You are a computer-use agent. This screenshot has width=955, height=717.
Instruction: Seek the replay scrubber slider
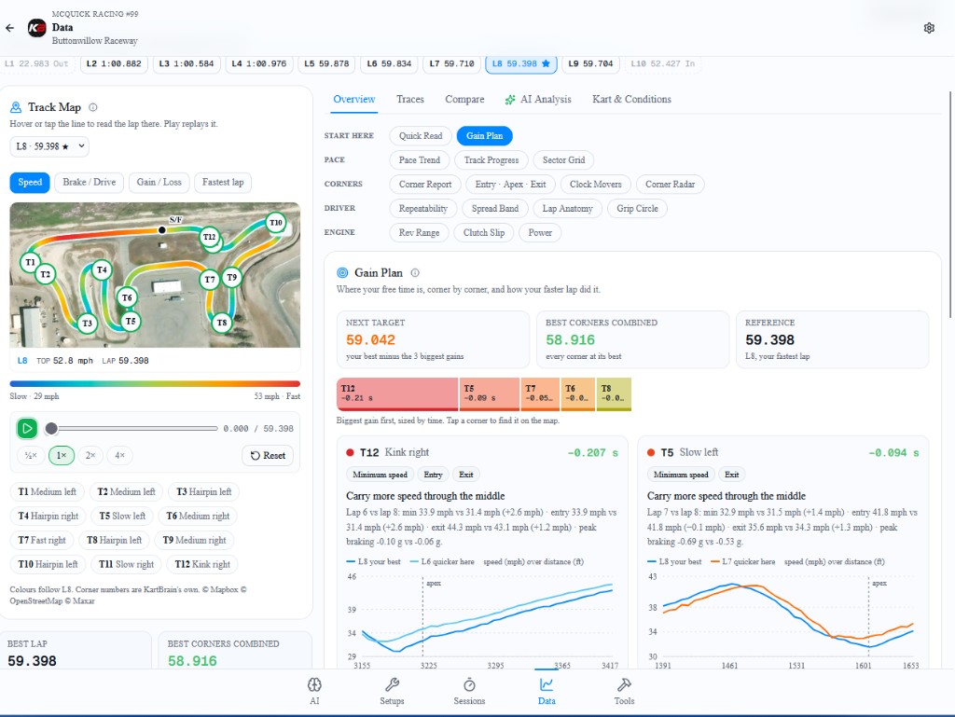click(x=131, y=429)
